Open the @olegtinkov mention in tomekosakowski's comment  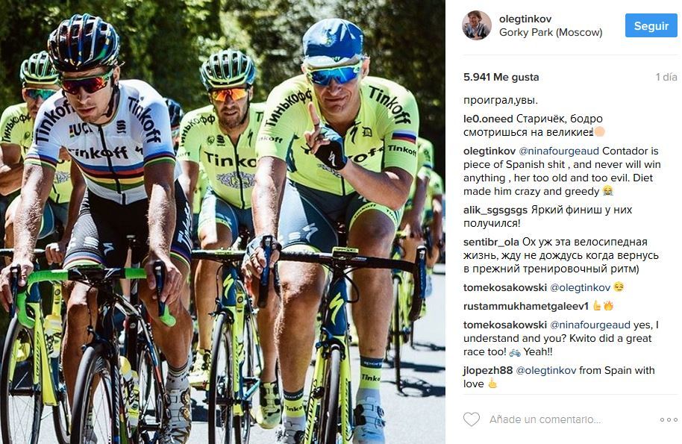click(581, 288)
